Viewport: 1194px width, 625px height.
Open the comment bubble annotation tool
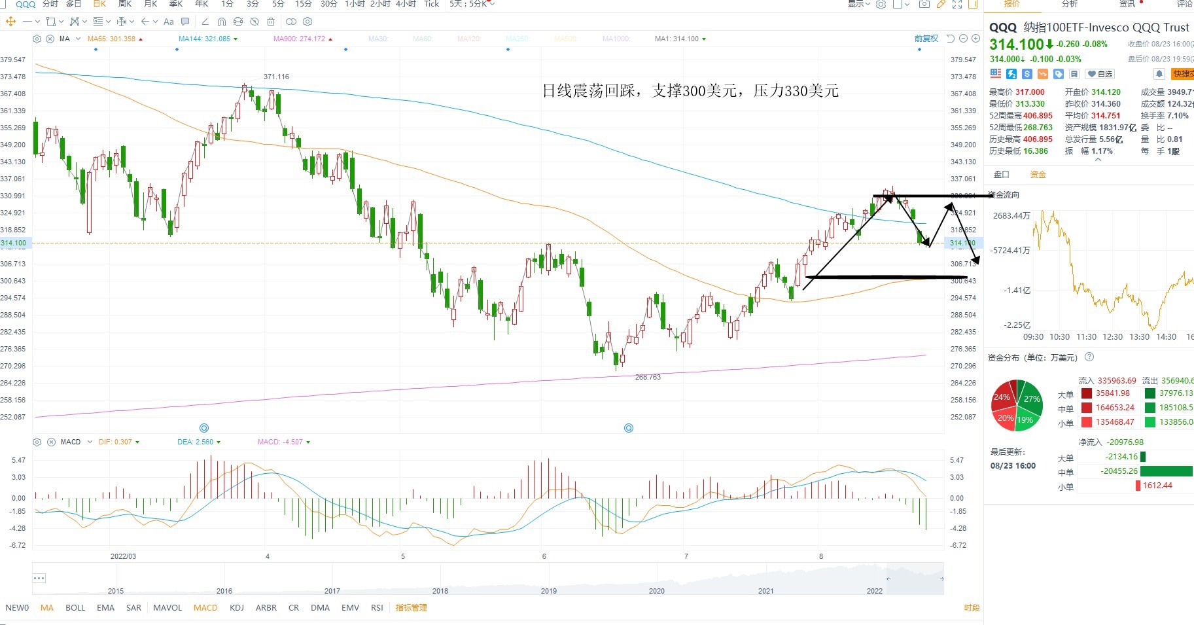[x=185, y=22]
